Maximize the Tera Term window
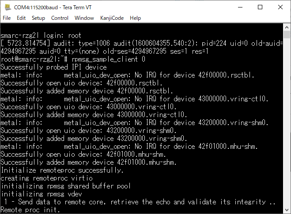291x214 pixels. (x=260, y=7)
